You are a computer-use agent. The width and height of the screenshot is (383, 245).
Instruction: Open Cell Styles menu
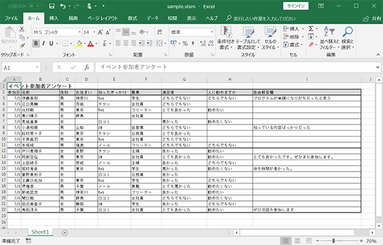pyautogui.click(x=271, y=38)
